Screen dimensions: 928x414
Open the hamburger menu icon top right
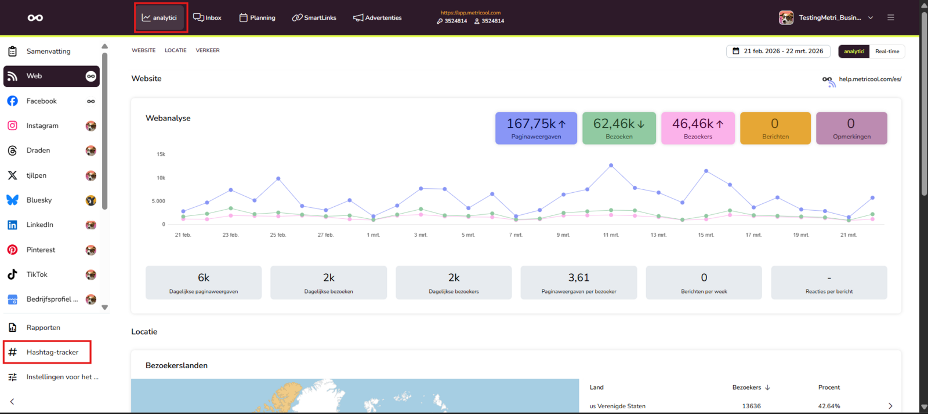click(x=890, y=17)
